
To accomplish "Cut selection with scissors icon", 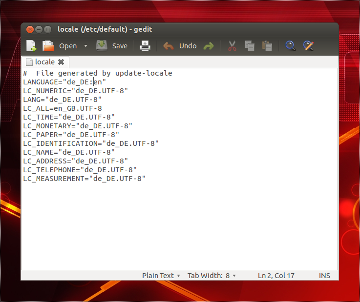I will pos(232,46).
